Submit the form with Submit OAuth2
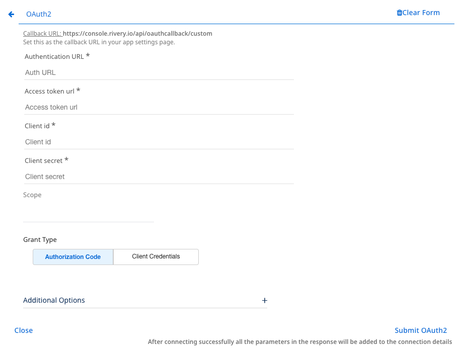The height and width of the screenshot is (354, 465). 421,330
